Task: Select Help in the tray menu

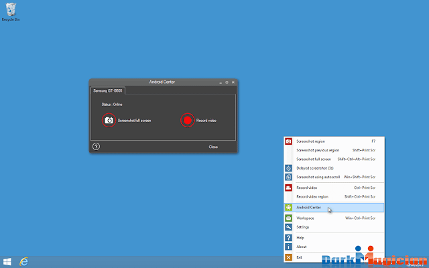Action: pyautogui.click(x=334, y=238)
